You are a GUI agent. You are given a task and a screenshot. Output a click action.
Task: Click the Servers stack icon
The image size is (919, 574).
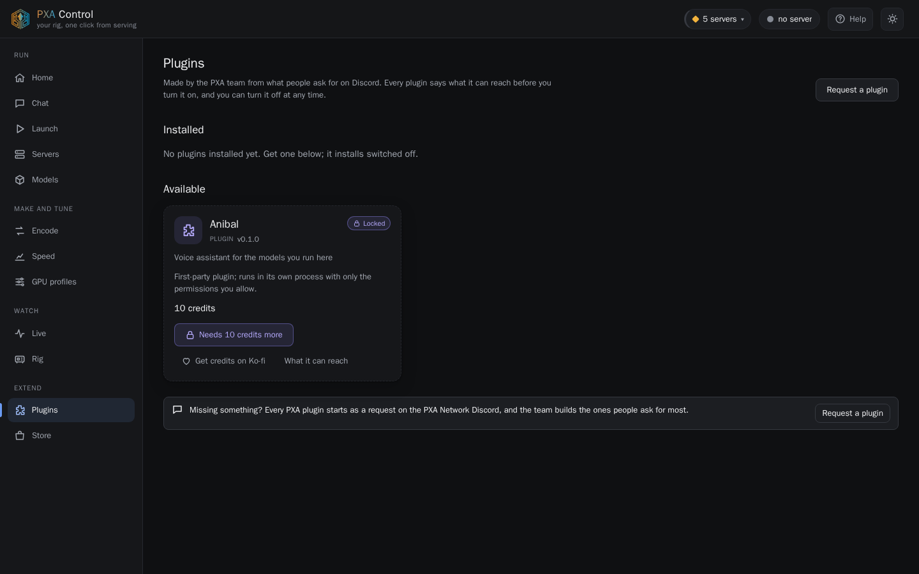20,154
